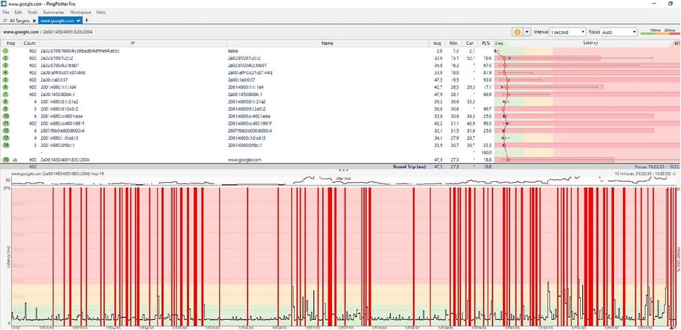The image size is (681, 330).
Task: Open the Tools menu
Action: pos(32,12)
